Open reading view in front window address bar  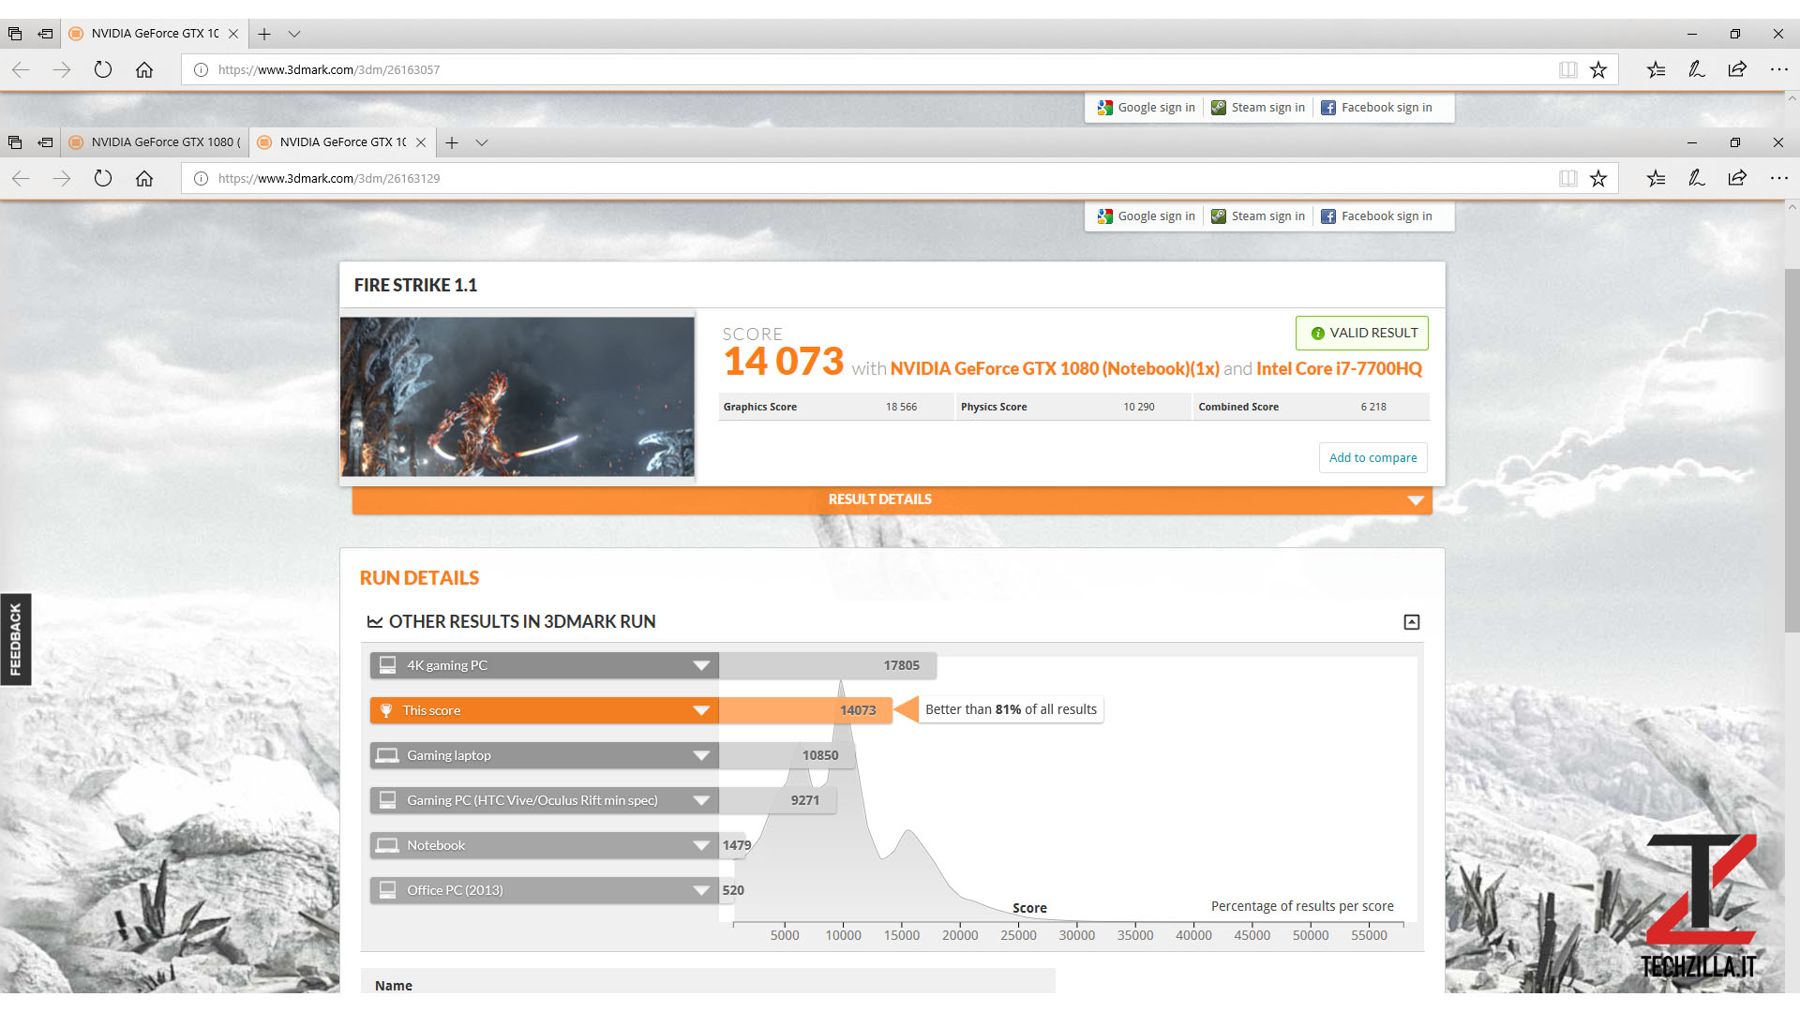(x=1567, y=178)
